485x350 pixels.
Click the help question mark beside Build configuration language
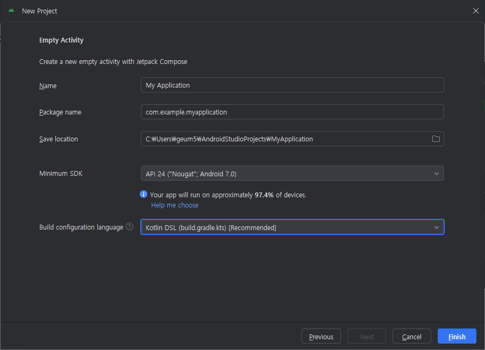130,227
